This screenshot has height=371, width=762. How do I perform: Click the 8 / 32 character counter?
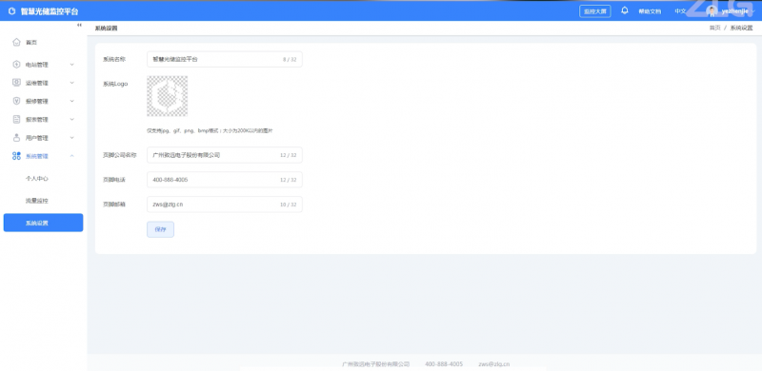tap(290, 59)
